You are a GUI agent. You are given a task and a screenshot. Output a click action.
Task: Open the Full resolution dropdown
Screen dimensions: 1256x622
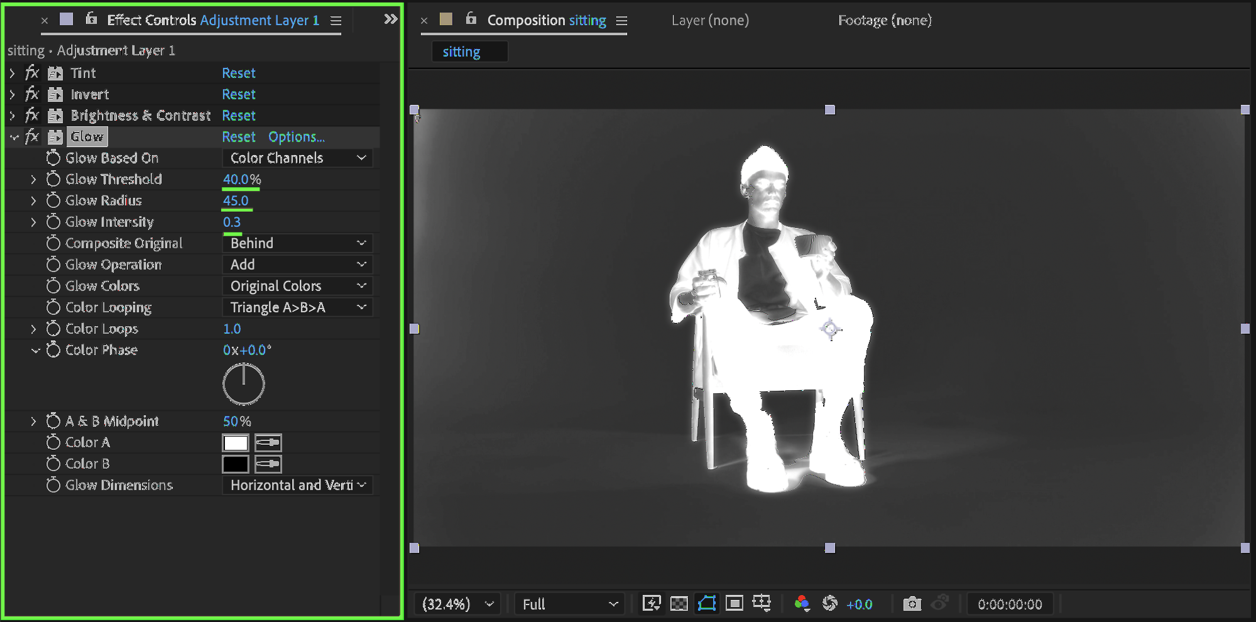569,604
